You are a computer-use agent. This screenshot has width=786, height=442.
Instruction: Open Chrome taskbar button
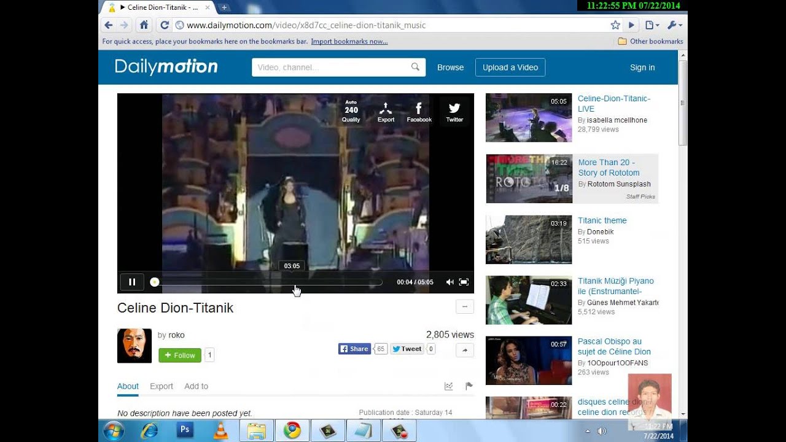pyautogui.click(x=292, y=431)
